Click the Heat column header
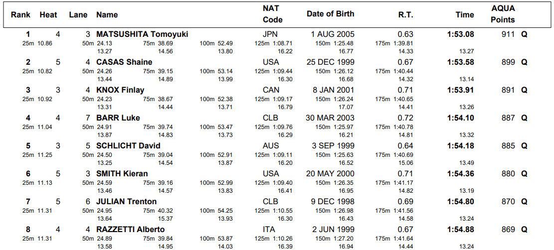 click(48, 15)
